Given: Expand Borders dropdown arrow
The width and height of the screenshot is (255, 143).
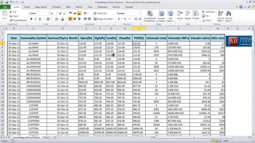Looking at the screenshot, I should pyautogui.click(x=51, y=19).
